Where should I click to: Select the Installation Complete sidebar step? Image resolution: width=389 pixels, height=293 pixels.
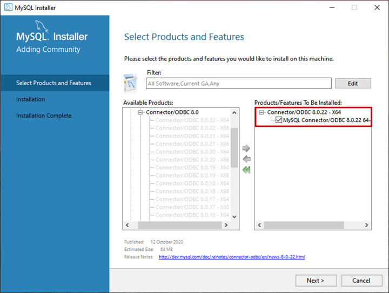pyautogui.click(x=44, y=115)
